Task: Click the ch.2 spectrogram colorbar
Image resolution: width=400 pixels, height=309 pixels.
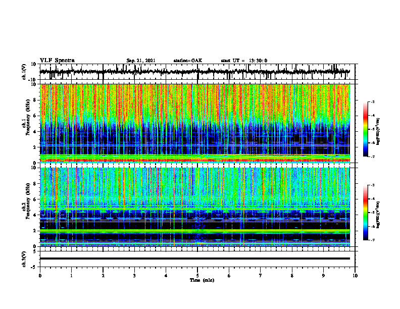Action: [x=365, y=213]
